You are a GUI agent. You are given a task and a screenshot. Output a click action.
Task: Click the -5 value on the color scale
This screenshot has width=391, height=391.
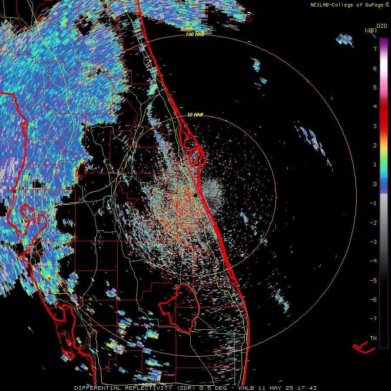click(x=373, y=281)
